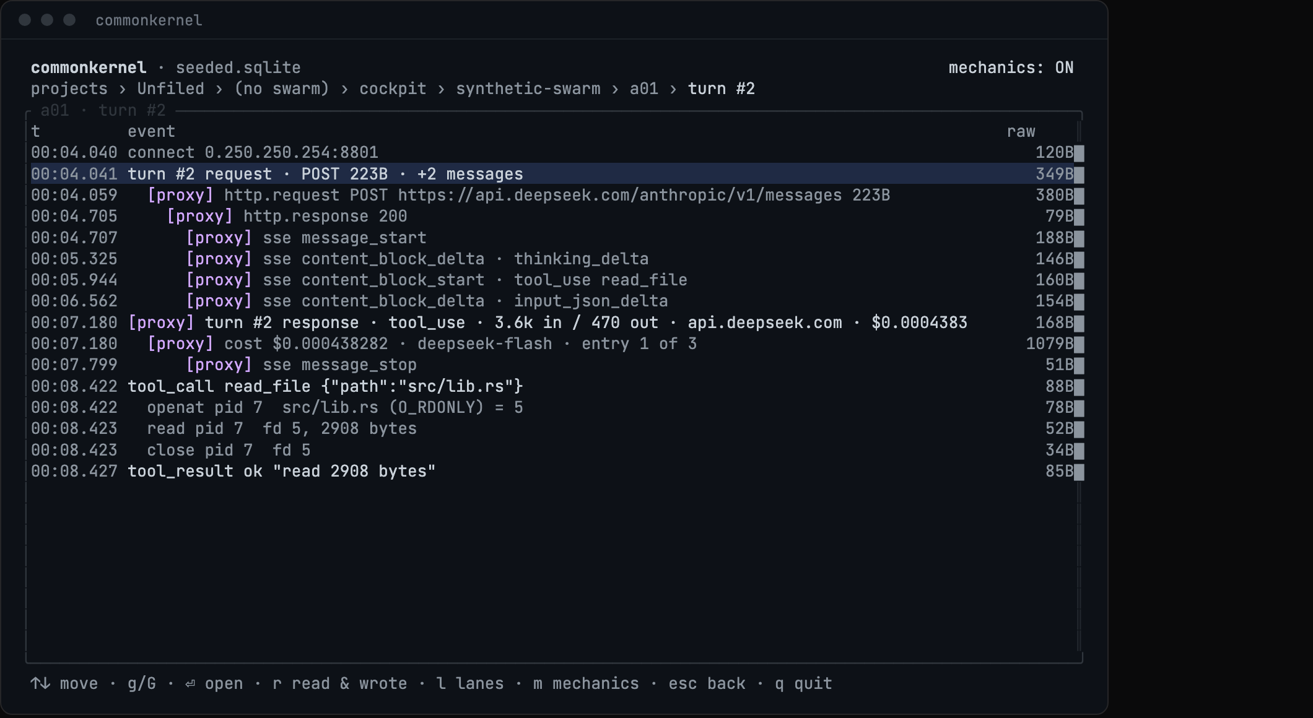Click the seeded.sqlite database name

238,67
